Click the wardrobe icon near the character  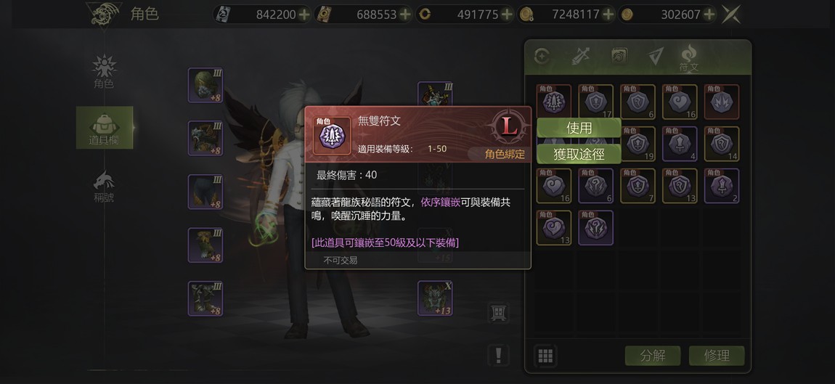point(498,313)
